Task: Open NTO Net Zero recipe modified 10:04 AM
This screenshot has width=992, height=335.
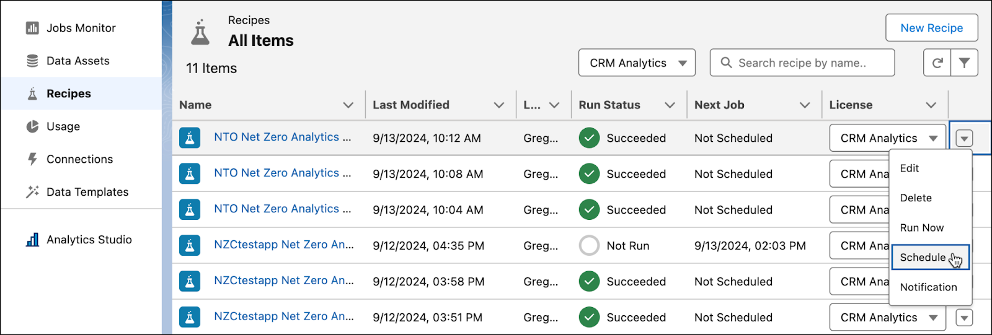Action: coord(282,209)
